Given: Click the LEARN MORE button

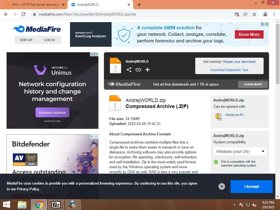Looking at the screenshot, I should (253, 84).
